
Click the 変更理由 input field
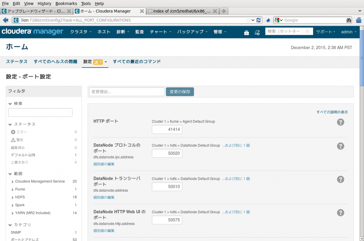coord(127,92)
